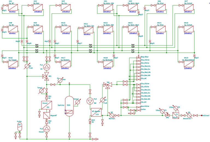Click the Temp2 temperature gauge on Speicher
210x142 pixels.
click(x=78, y=102)
